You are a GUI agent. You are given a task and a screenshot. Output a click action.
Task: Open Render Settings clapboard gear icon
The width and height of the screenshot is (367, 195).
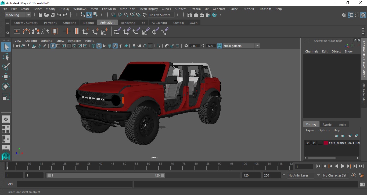point(208,15)
